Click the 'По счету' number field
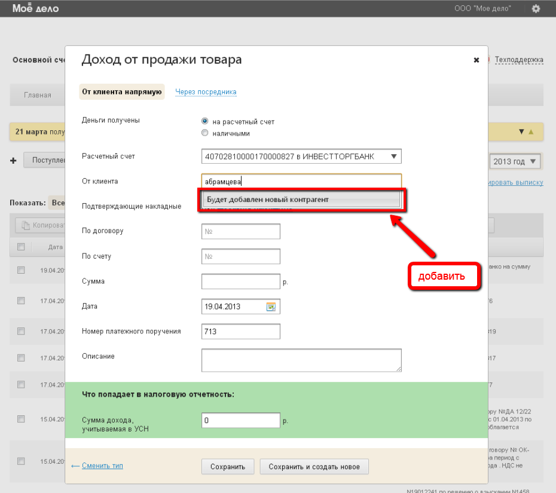The image size is (556, 493). (x=241, y=256)
